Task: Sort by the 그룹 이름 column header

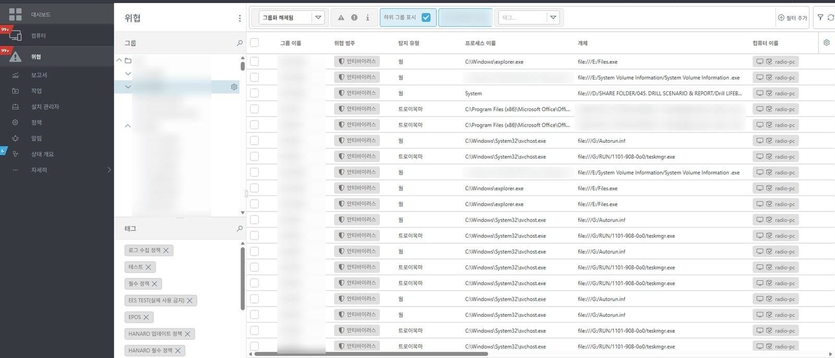Action: tap(291, 43)
